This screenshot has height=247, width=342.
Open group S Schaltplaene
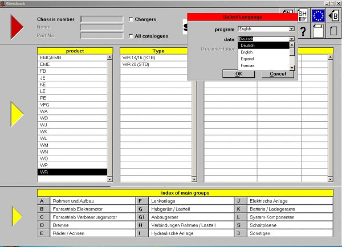click(284, 225)
